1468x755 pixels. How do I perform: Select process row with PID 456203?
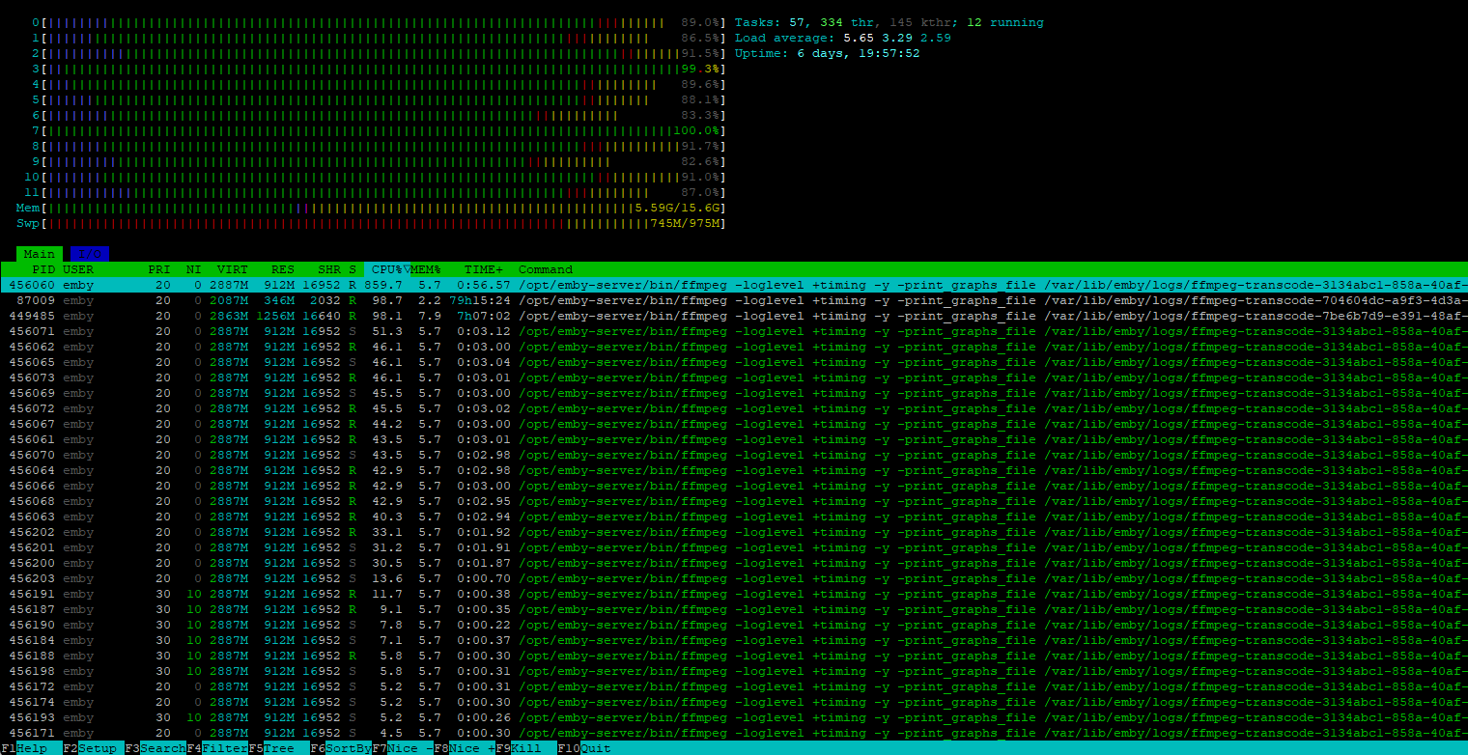click(734, 578)
